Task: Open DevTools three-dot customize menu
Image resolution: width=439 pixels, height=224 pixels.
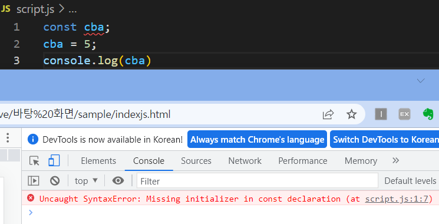Action: tap(8, 138)
